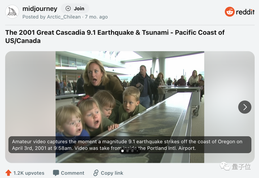Image resolution: width=259 pixels, height=178 pixels.
Task: Click the plus icon in Join button
Action: [68, 8]
